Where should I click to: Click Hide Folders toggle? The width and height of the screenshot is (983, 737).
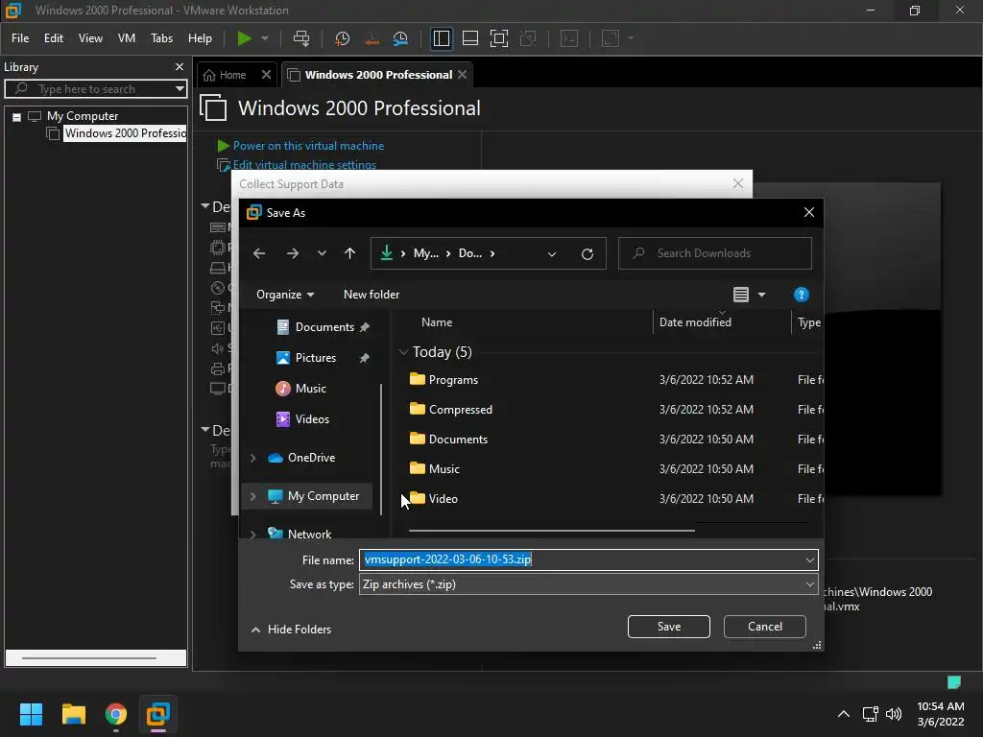pos(292,630)
